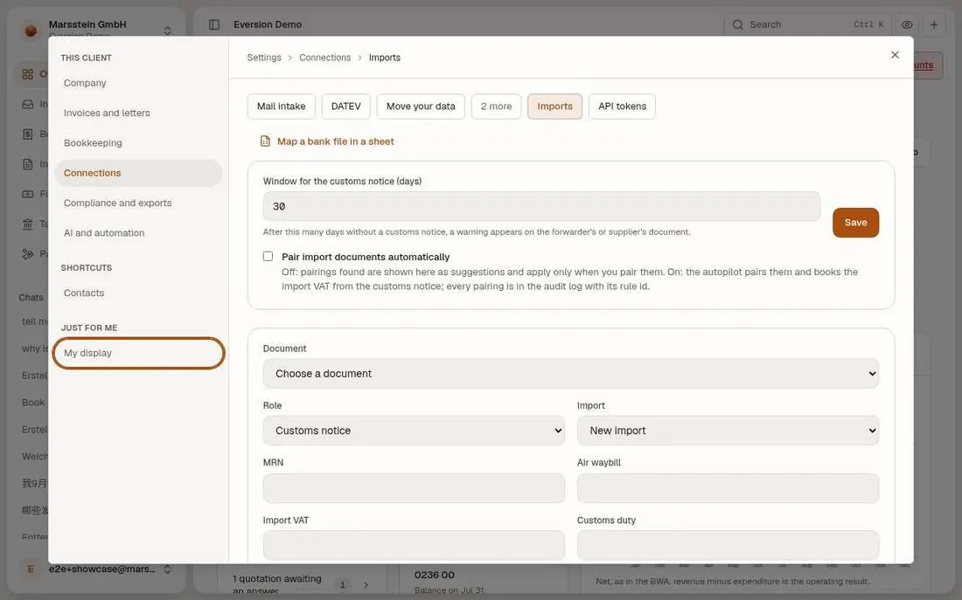
Task: Click the Import VAT input field
Action: click(x=414, y=545)
